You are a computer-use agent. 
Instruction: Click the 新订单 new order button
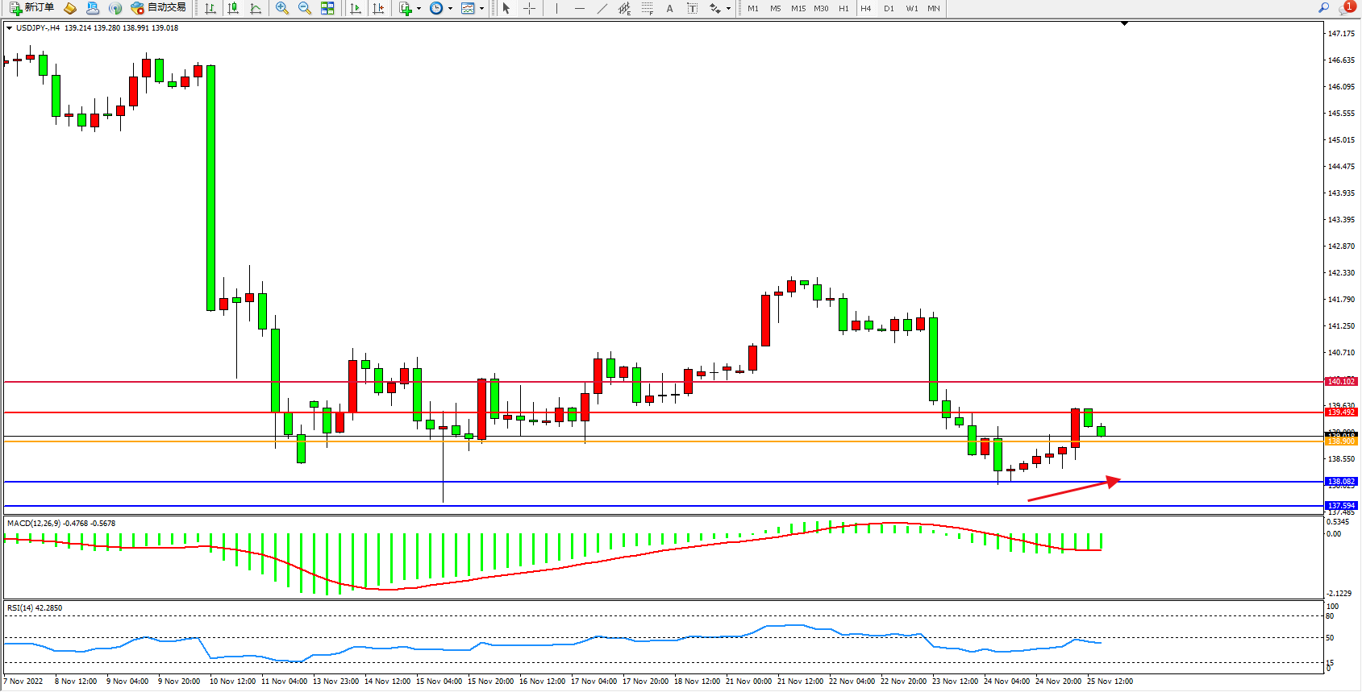[x=32, y=8]
